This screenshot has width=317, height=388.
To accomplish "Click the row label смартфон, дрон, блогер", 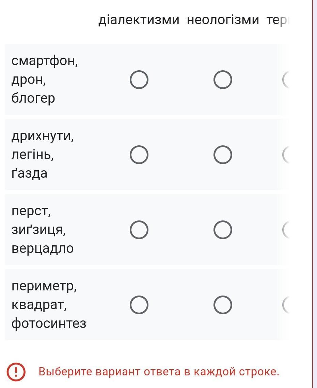I will [45, 80].
